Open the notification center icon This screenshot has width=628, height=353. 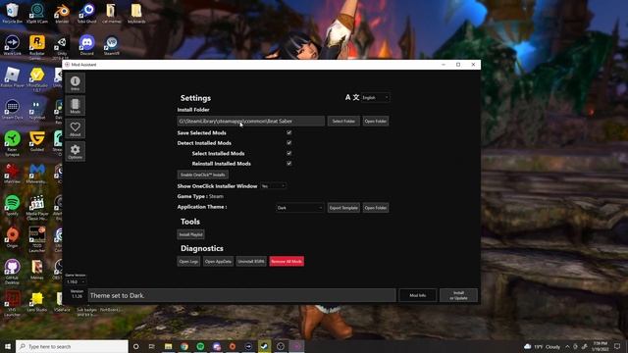coord(617,346)
